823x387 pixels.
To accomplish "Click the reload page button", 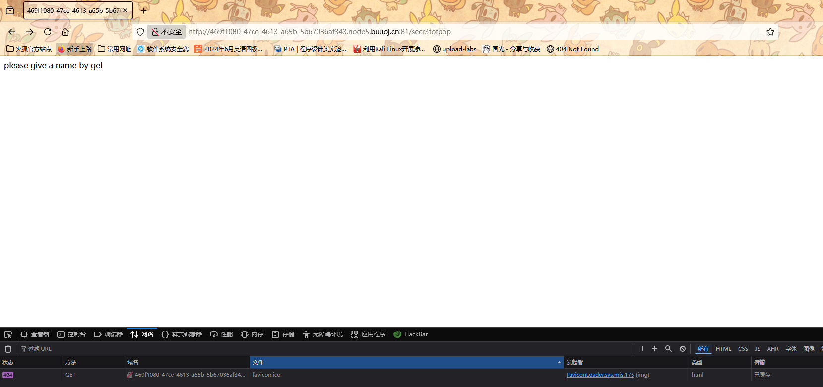I will coord(48,32).
